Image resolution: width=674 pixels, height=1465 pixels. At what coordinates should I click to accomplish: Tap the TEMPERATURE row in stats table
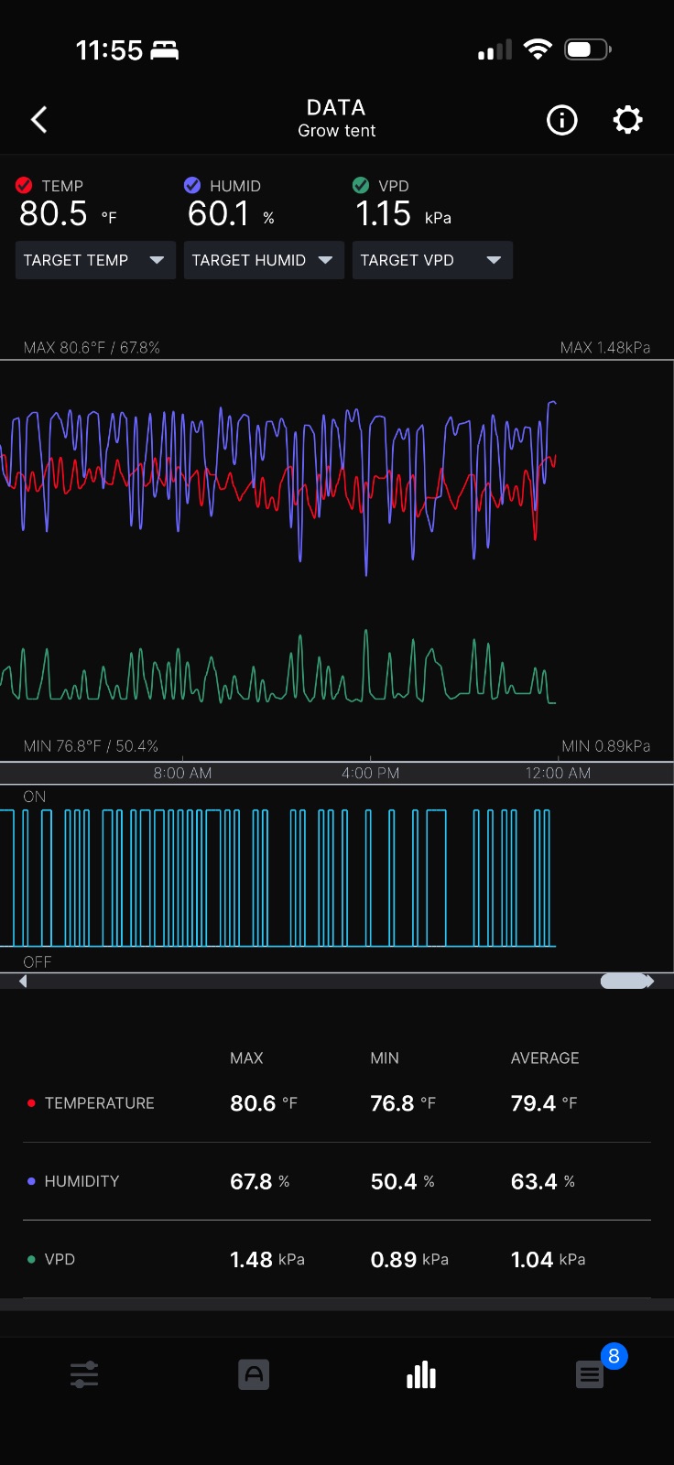[x=337, y=1103]
